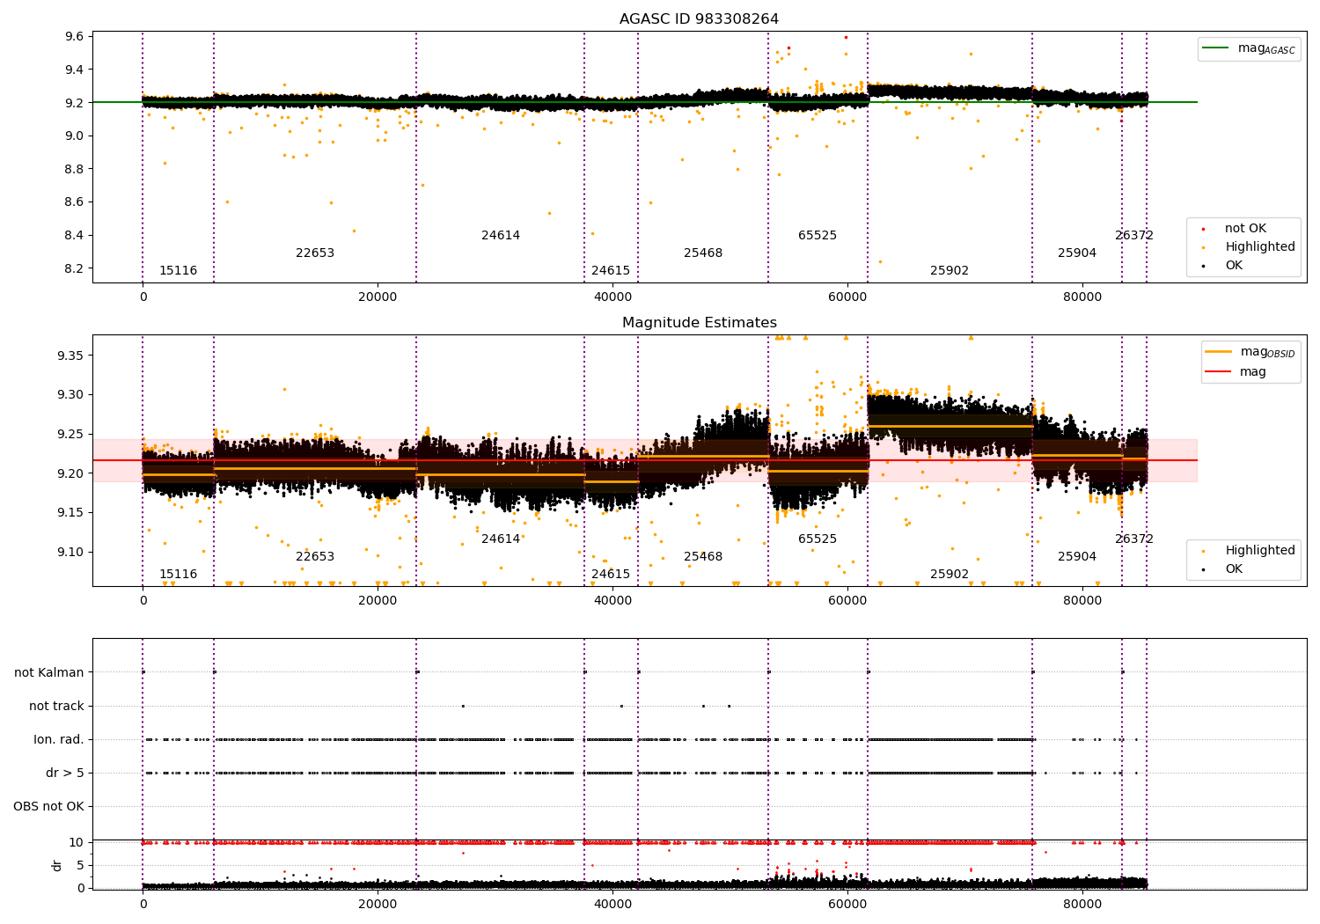Click OBSID label 22653 in the top plot
Screen dimensions: 1320x924
point(315,253)
